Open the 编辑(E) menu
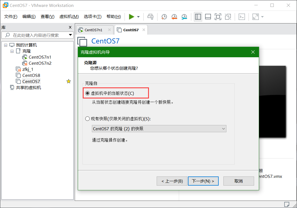 [29, 17]
